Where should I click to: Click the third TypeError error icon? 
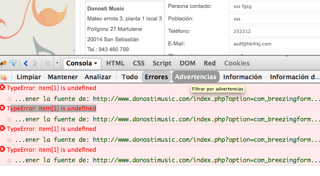2,128
